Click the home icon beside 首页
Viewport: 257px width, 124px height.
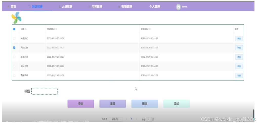pyautogui.click(x=8, y=7)
